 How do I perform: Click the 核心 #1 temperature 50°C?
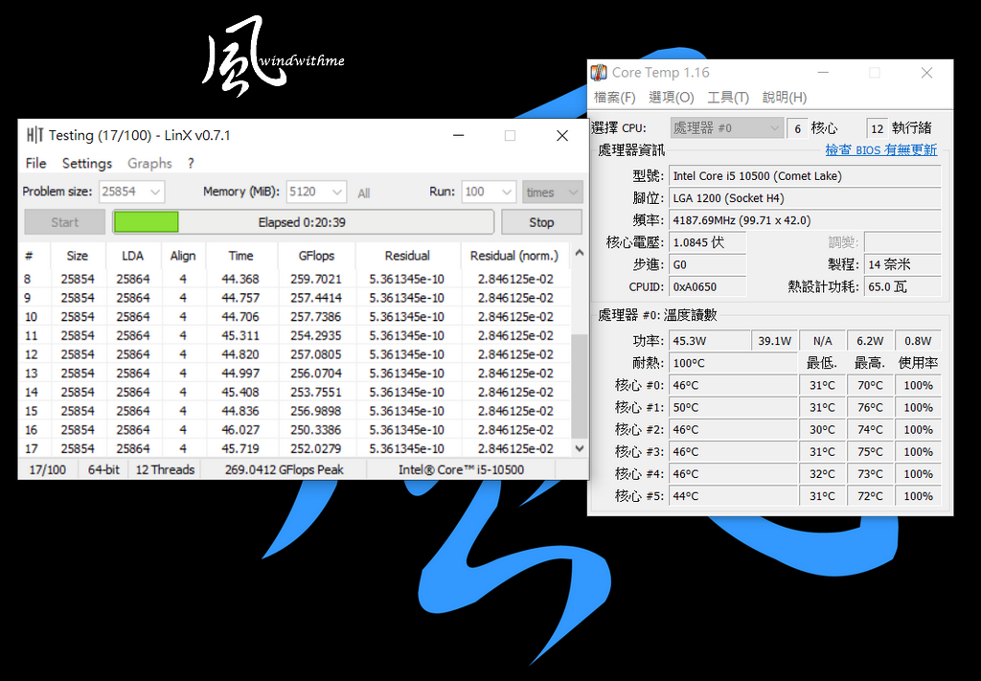pos(733,408)
